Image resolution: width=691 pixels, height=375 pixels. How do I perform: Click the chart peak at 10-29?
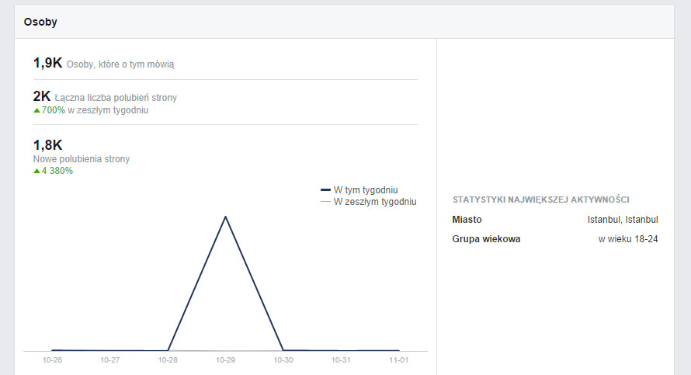[225, 217]
